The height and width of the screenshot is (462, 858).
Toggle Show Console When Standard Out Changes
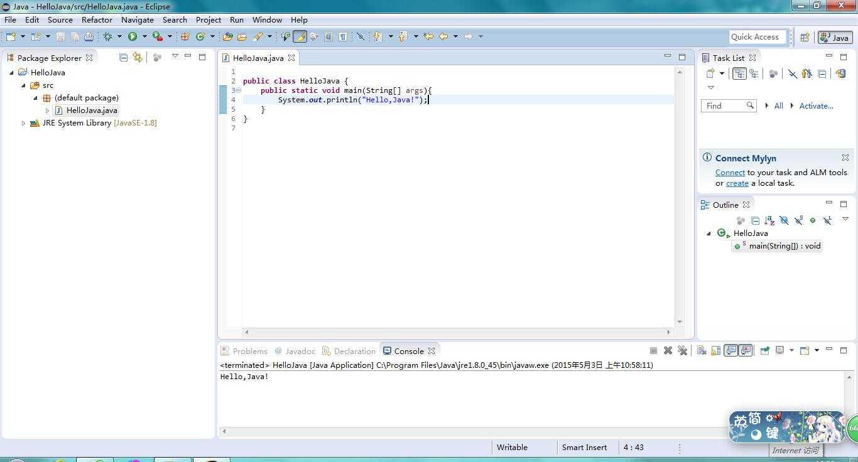click(x=731, y=351)
